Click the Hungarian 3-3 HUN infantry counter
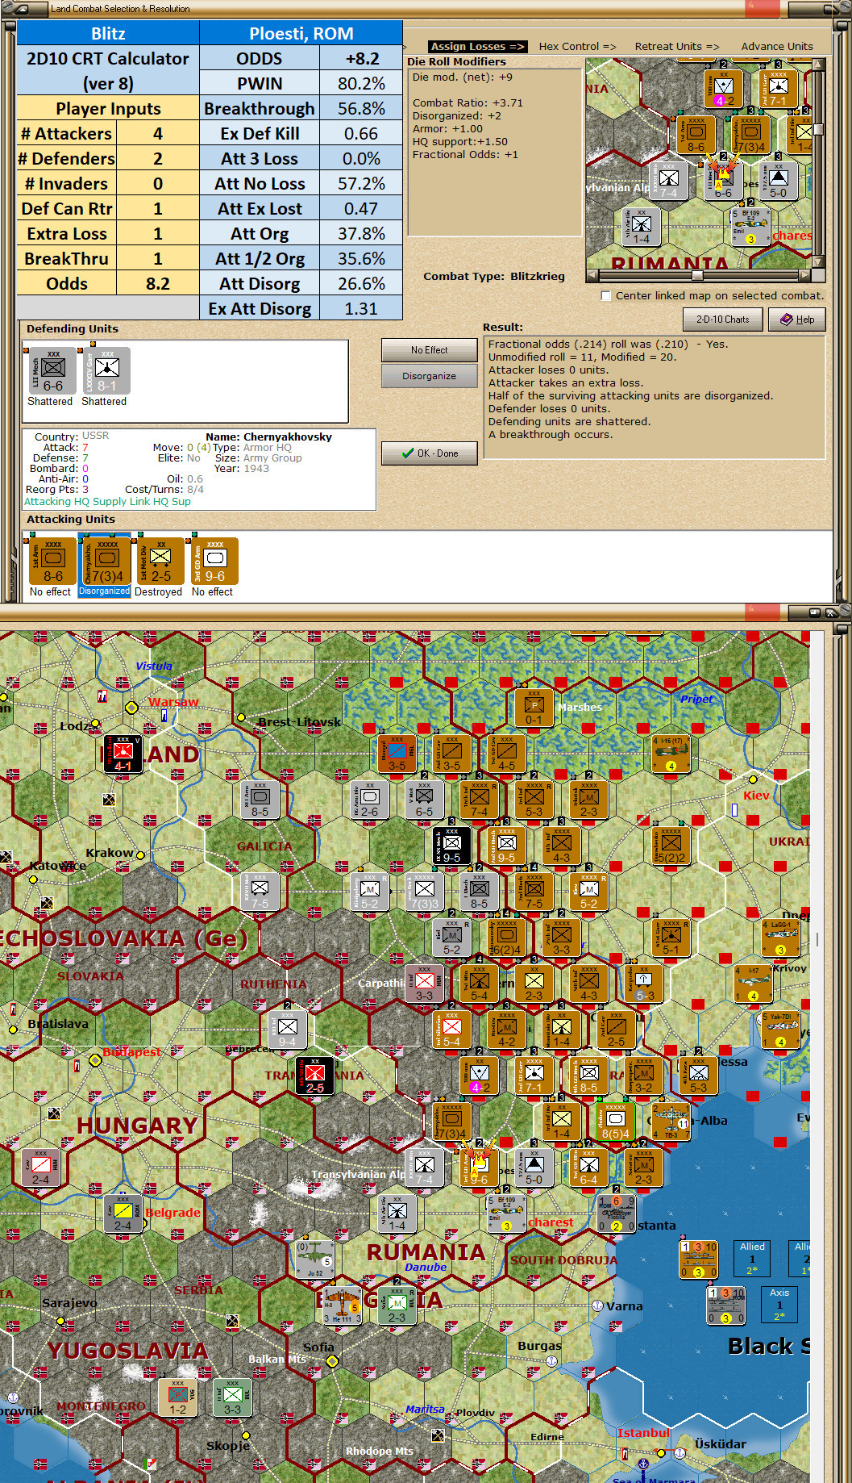The image size is (852, 1483). click(424, 983)
